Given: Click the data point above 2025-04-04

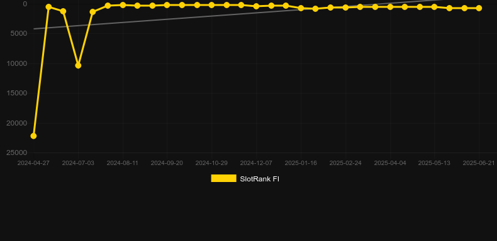Looking at the screenshot, I should click(390, 7).
